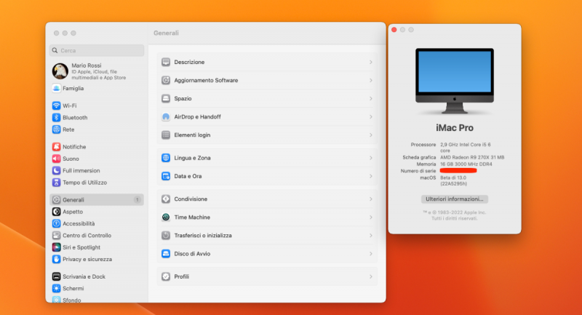Click the Profili checkmark icon
Screen dimensions: 582x315
click(166, 276)
